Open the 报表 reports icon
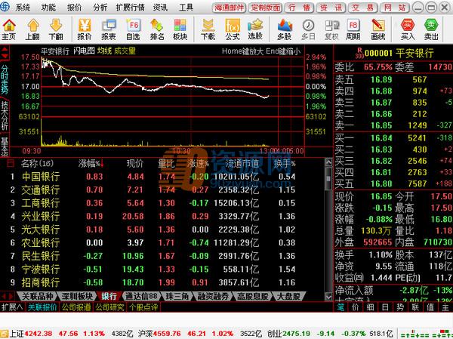 click(x=109, y=29)
